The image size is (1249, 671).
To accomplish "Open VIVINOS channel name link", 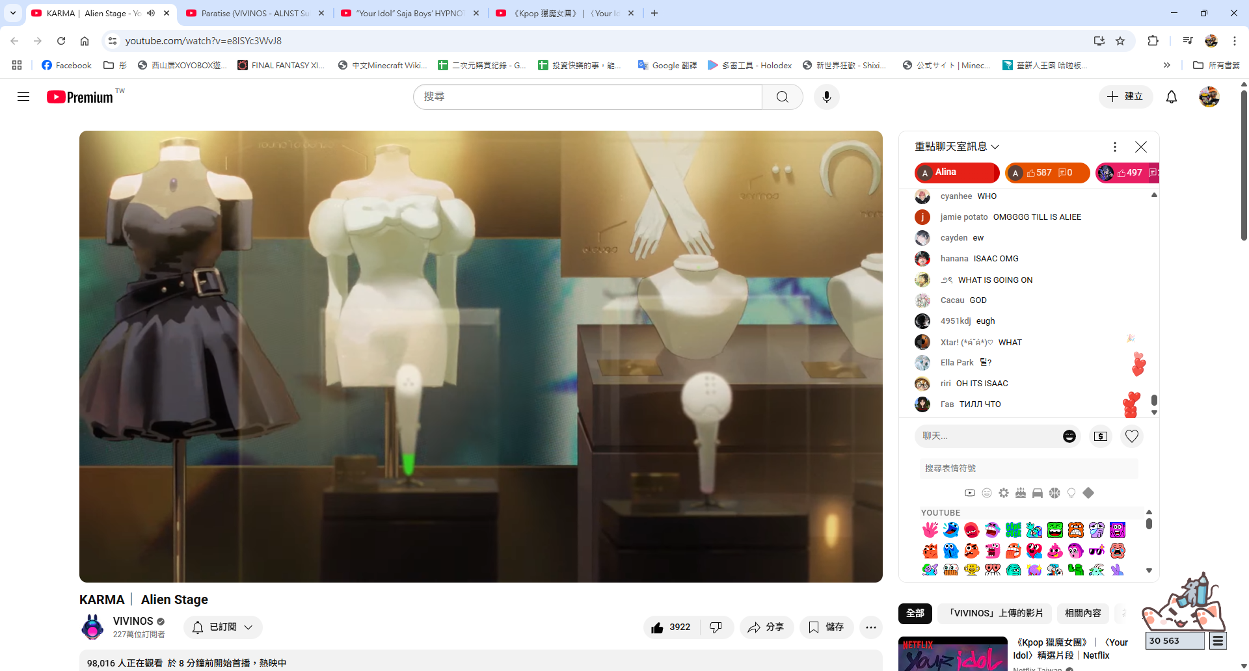I will click(133, 622).
